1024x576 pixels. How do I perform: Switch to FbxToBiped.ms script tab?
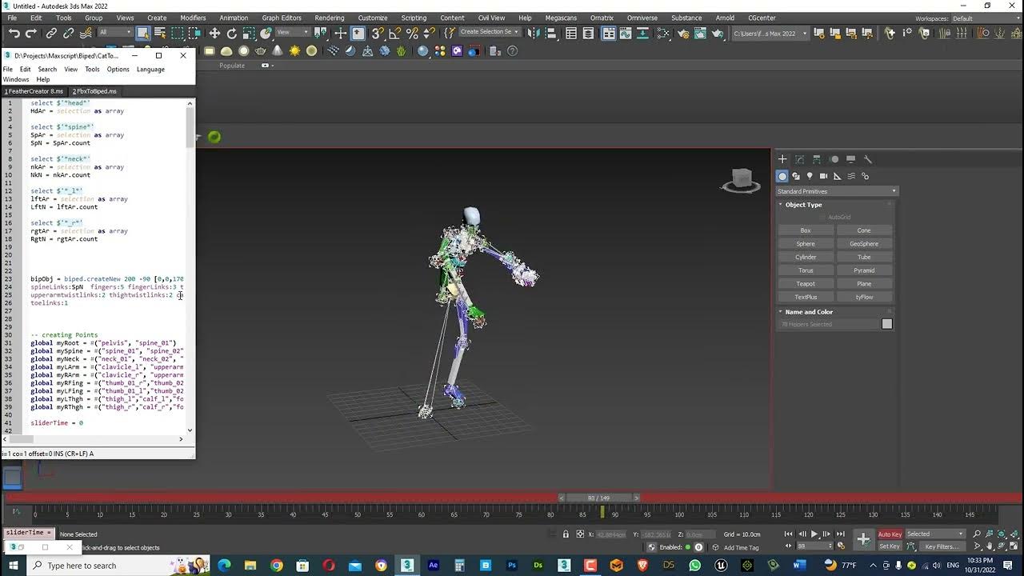tap(94, 91)
